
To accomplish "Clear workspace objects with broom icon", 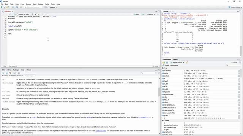I will click(187, 62).
